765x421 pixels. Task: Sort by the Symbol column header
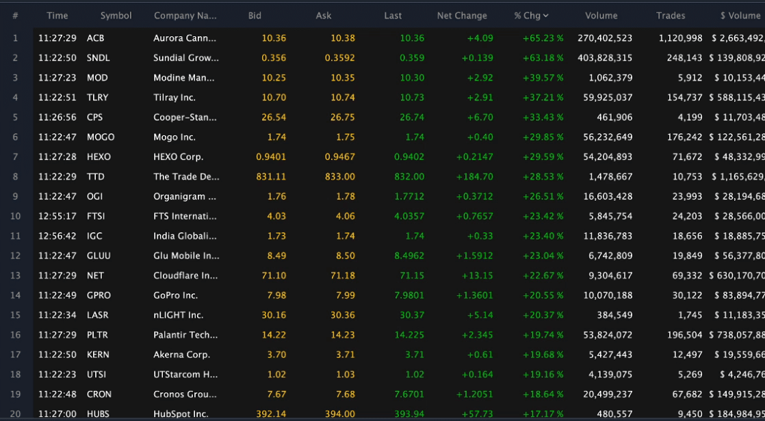pyautogui.click(x=116, y=16)
